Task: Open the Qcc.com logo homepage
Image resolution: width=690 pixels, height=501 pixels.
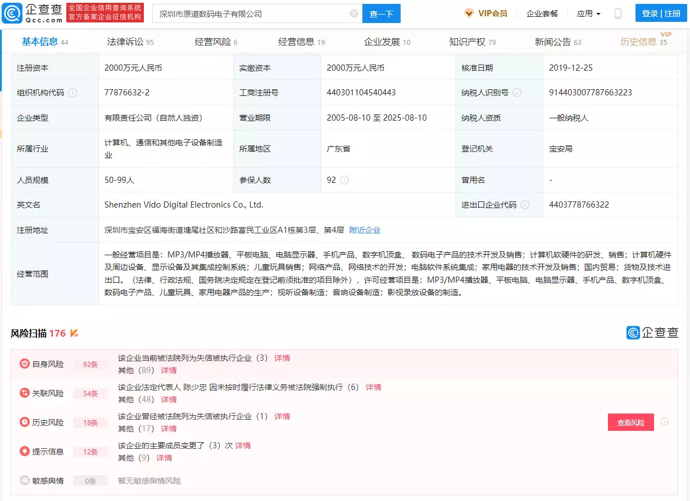Action: tap(32, 13)
